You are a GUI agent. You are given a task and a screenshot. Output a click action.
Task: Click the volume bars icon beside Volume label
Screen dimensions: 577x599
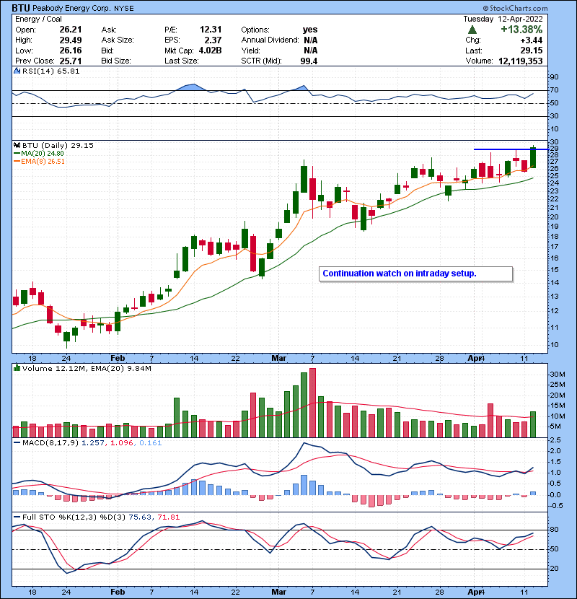click(17, 368)
